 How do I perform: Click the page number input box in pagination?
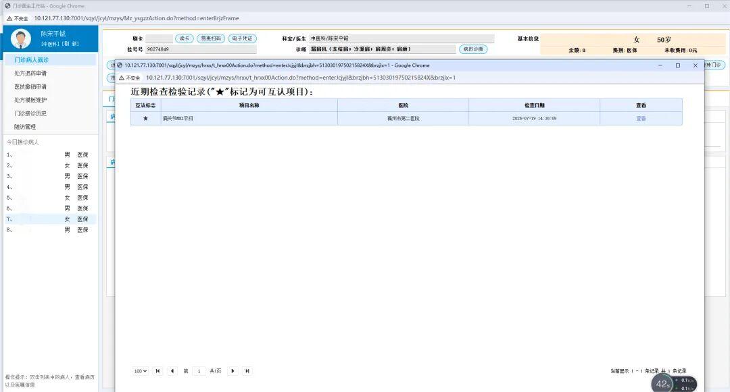point(199,370)
